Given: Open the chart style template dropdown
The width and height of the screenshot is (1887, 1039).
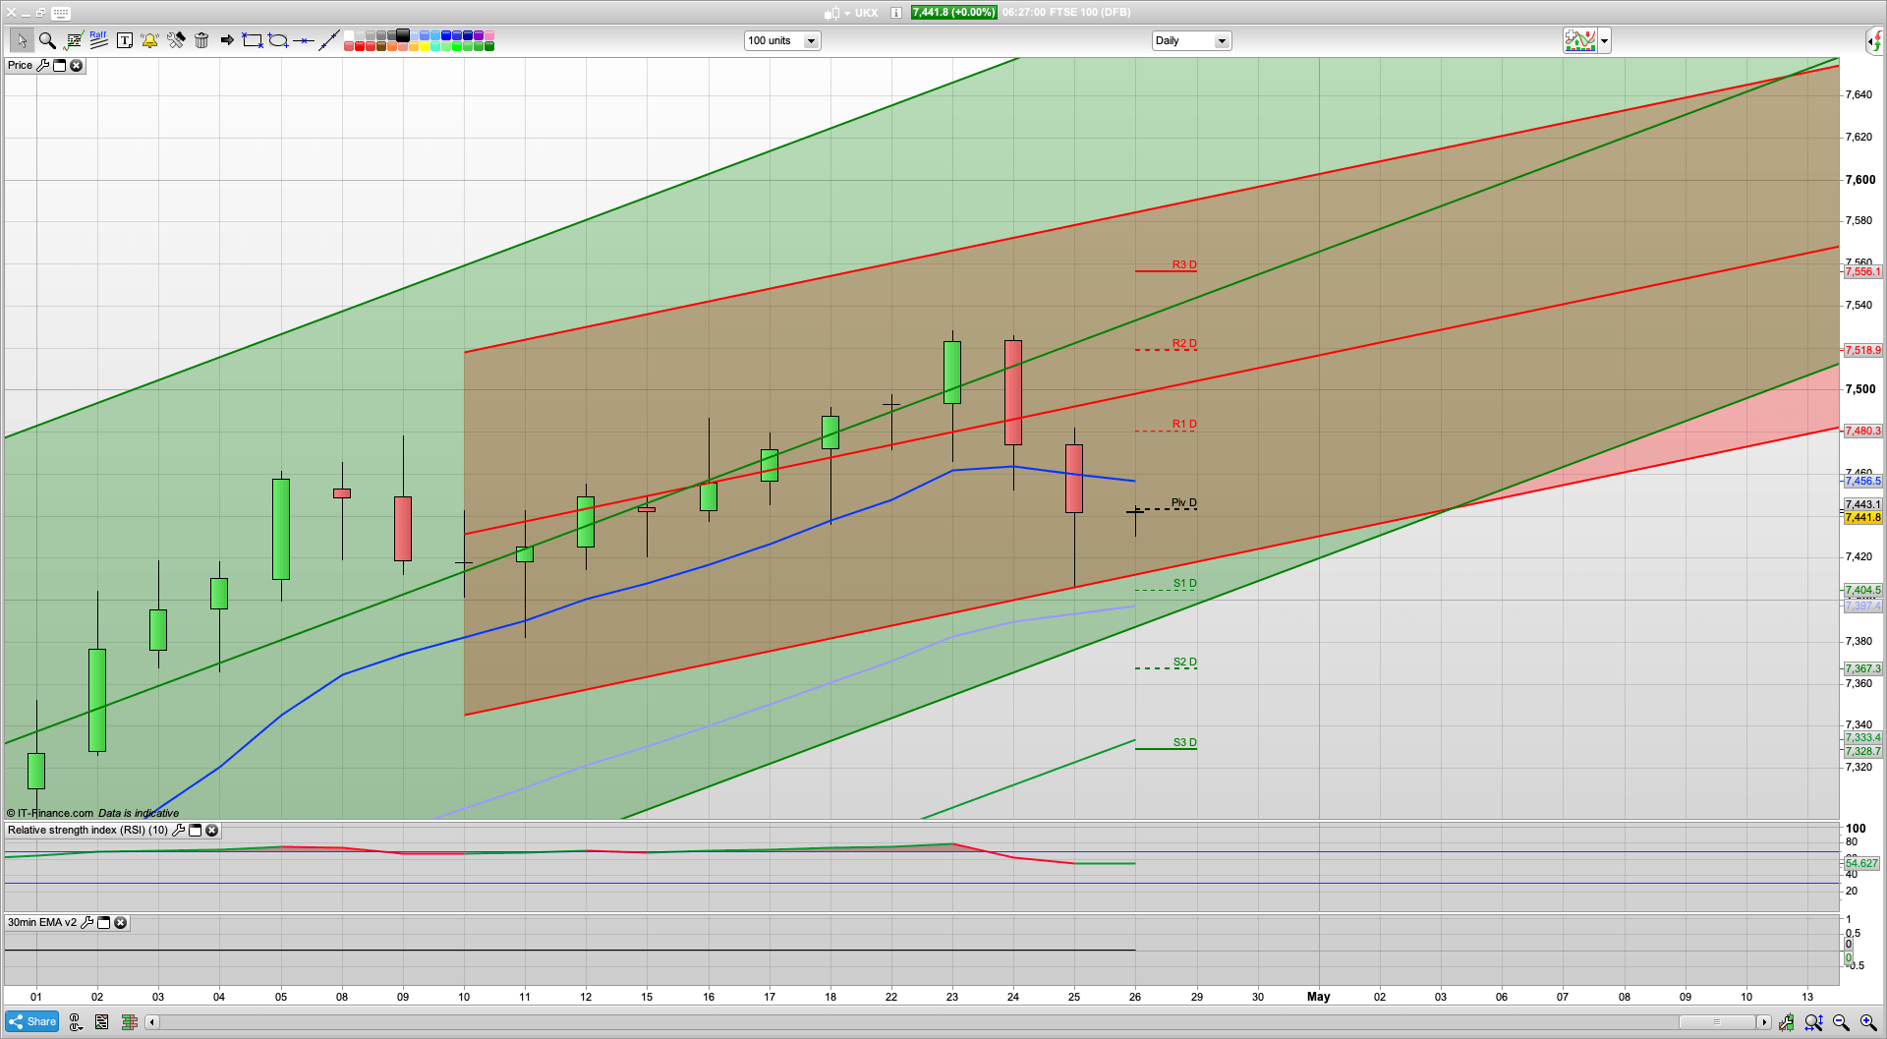Looking at the screenshot, I should 1605,40.
